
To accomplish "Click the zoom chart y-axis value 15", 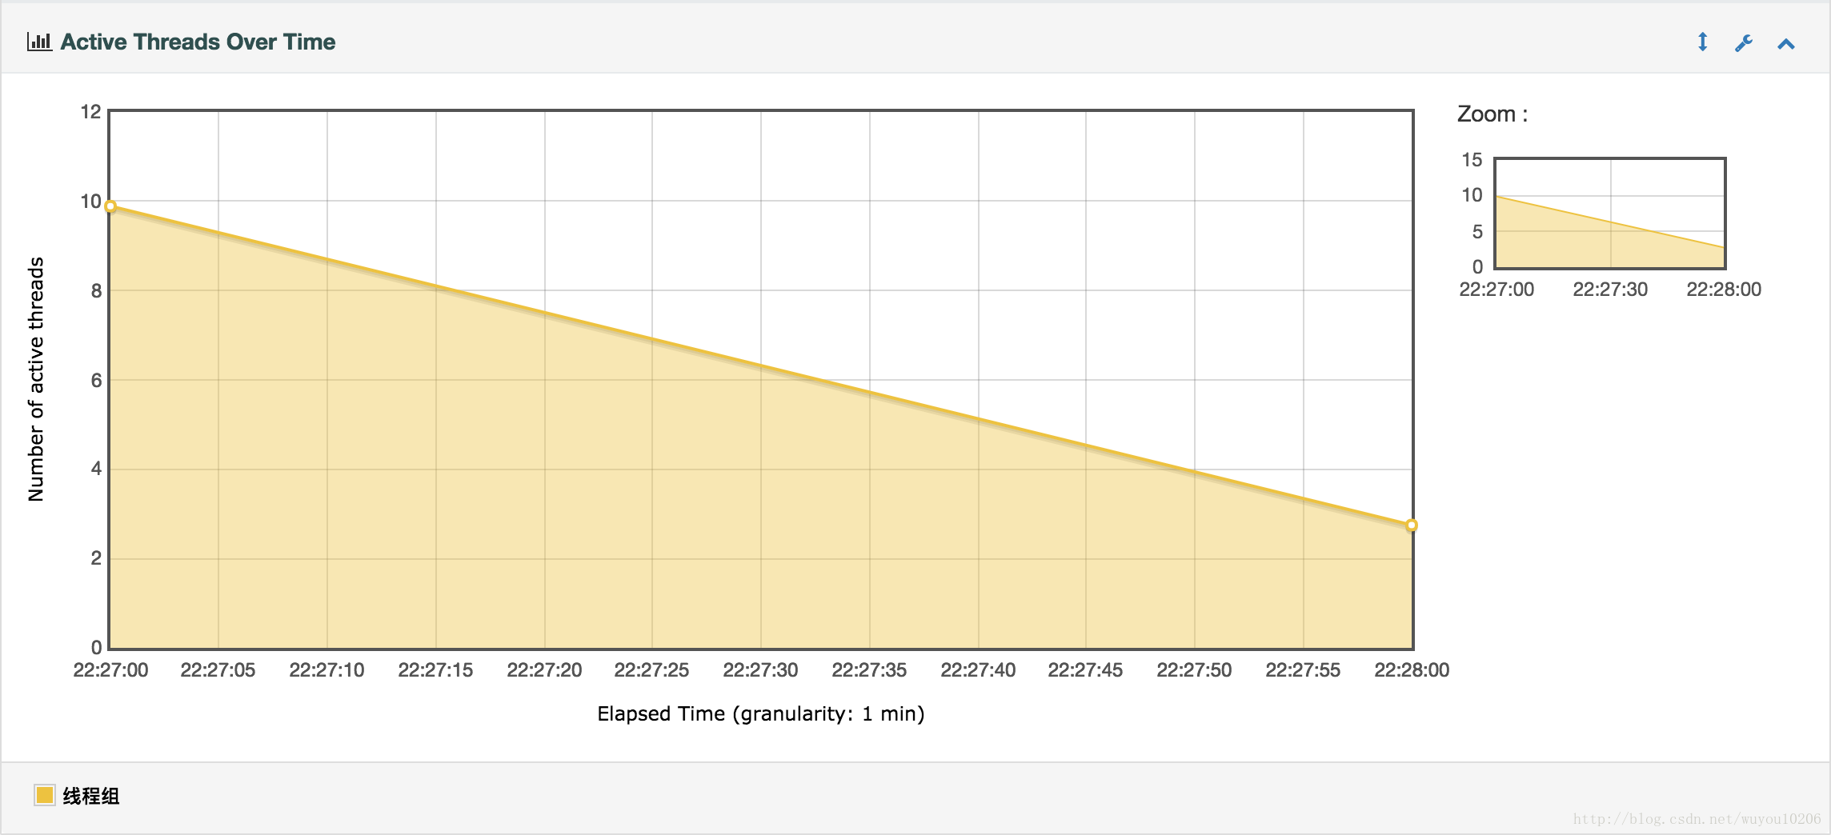I will (1472, 160).
